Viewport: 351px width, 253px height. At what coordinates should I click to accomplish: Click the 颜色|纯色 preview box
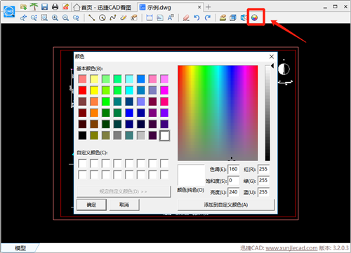(x=191, y=175)
